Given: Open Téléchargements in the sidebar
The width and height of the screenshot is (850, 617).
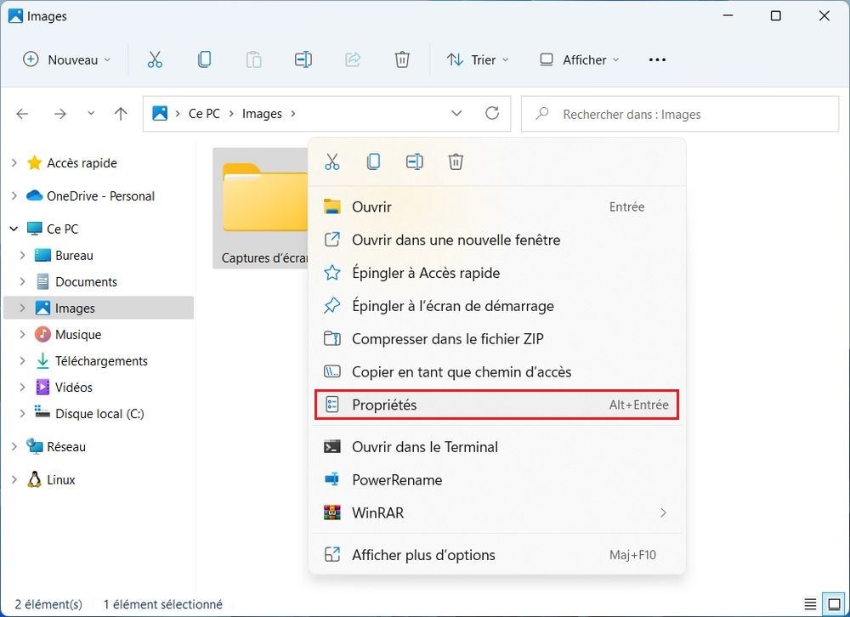Looking at the screenshot, I should (x=101, y=361).
